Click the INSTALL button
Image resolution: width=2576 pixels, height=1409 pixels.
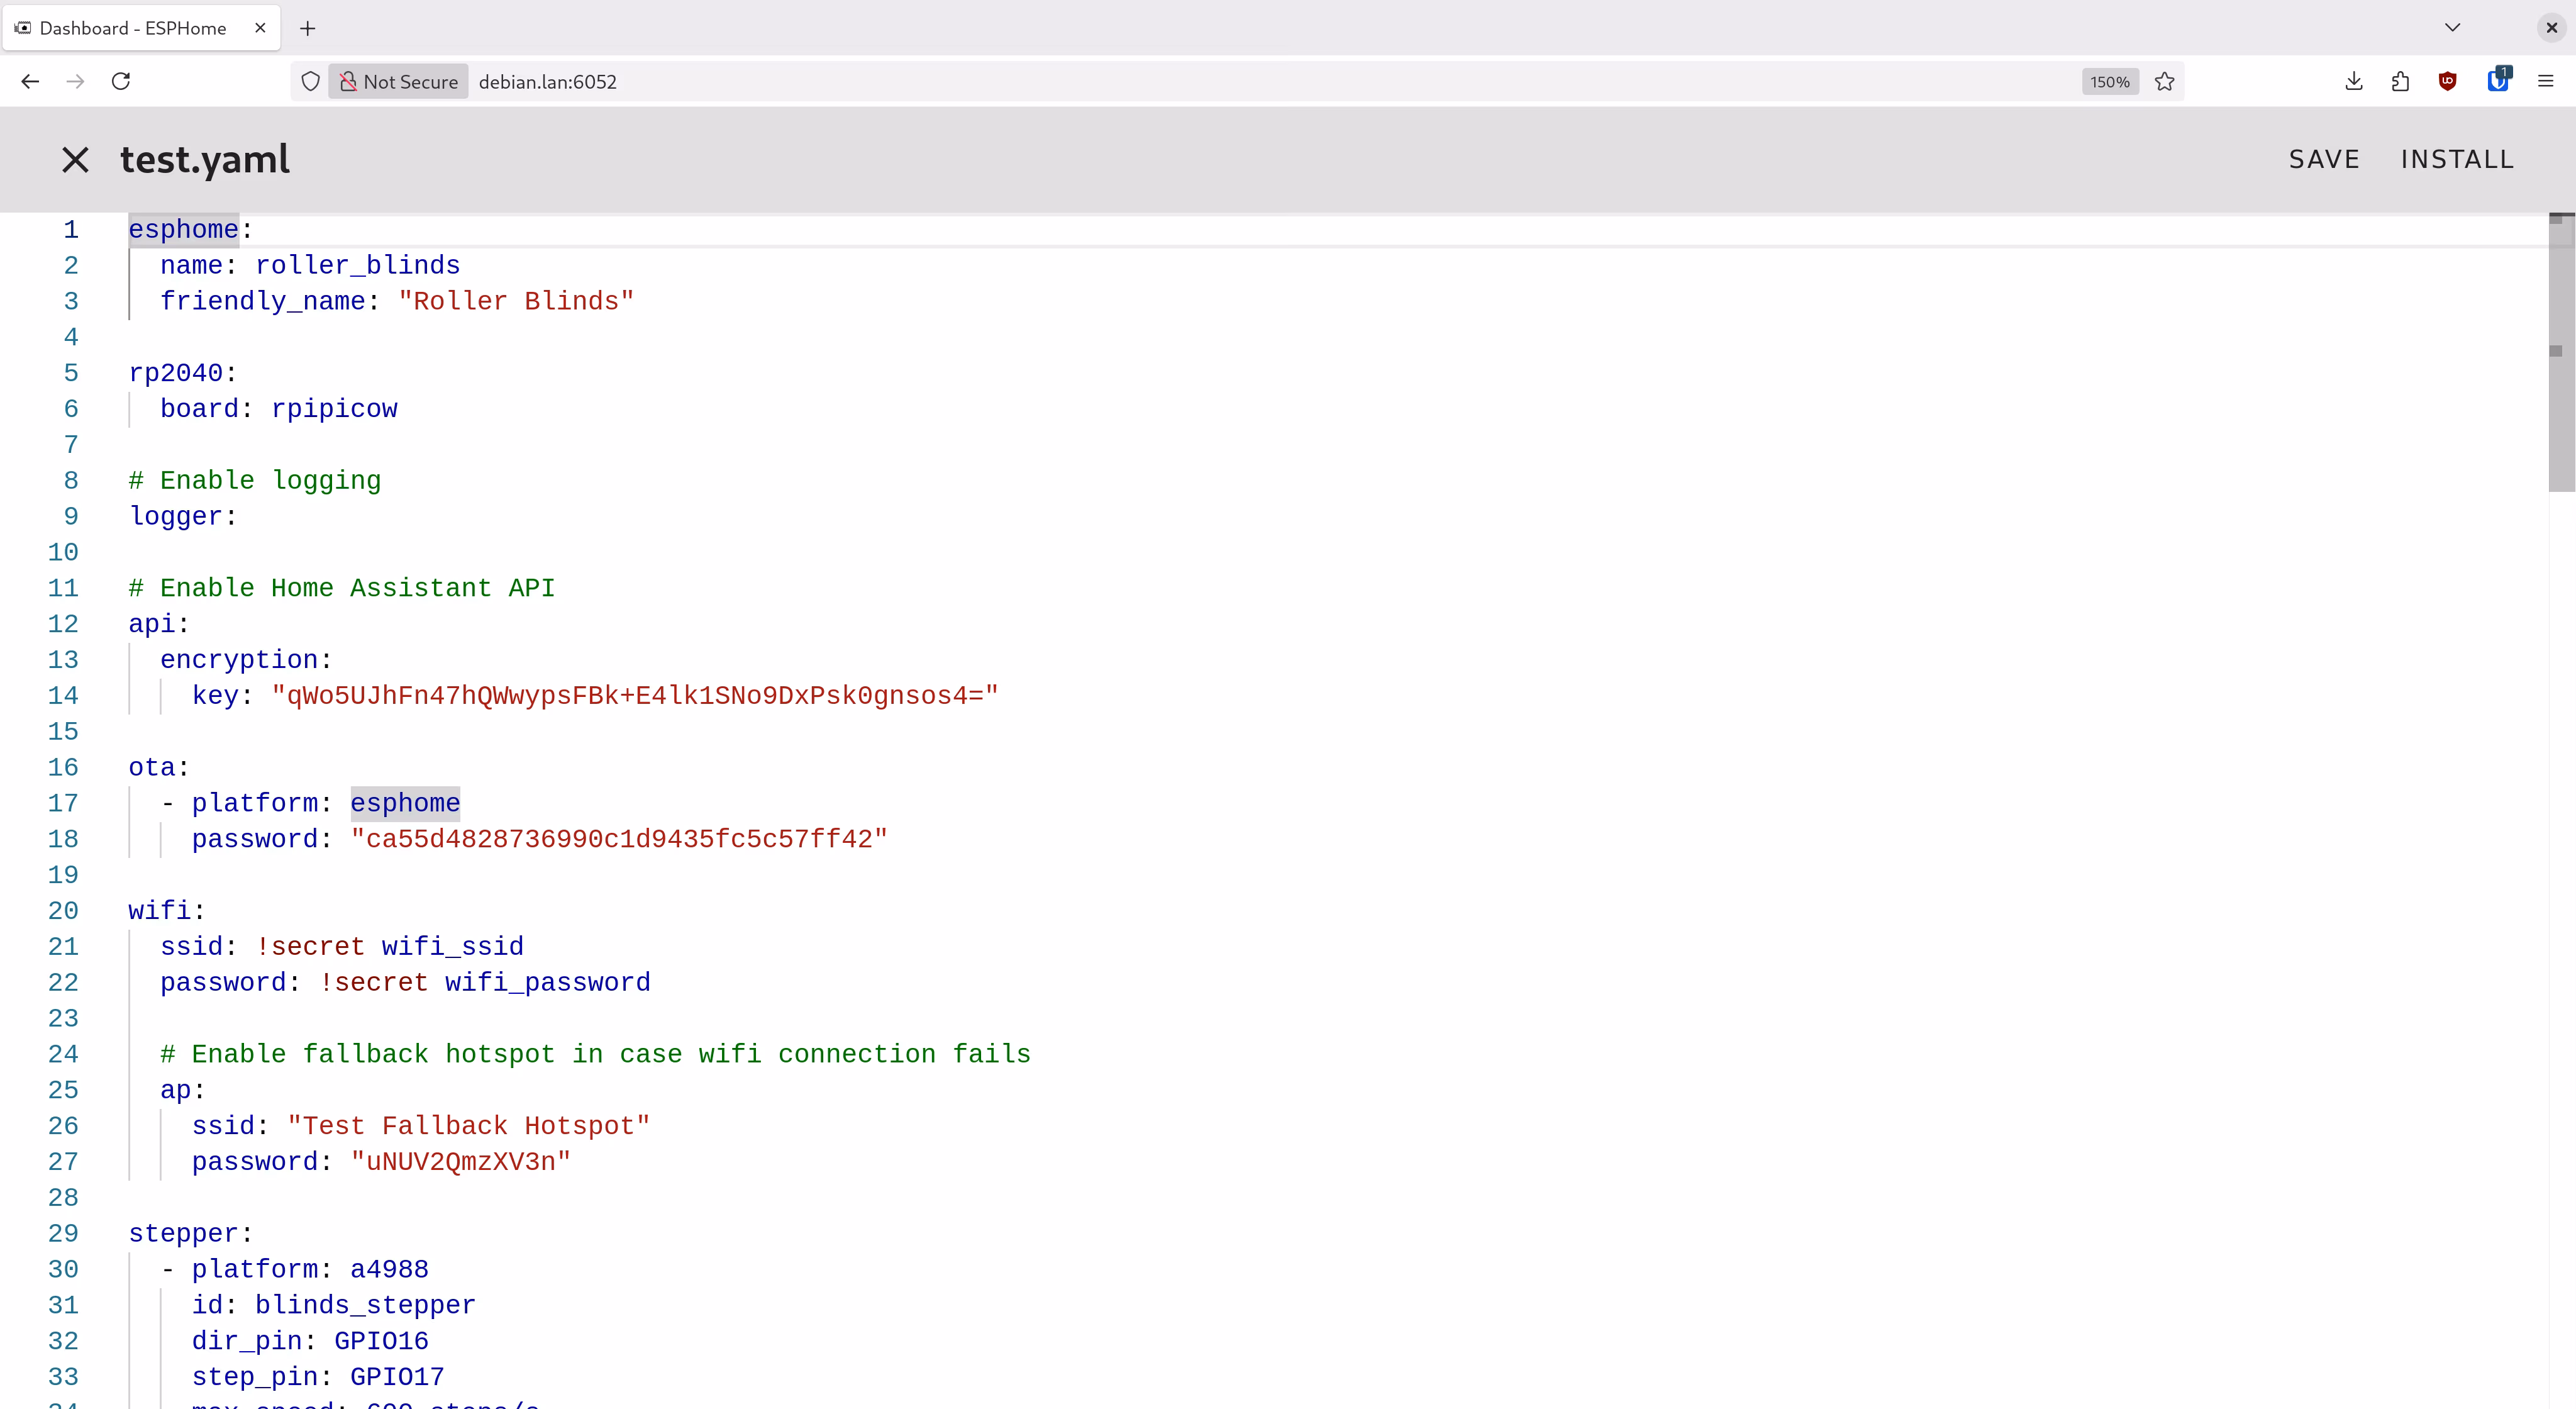(2457, 160)
